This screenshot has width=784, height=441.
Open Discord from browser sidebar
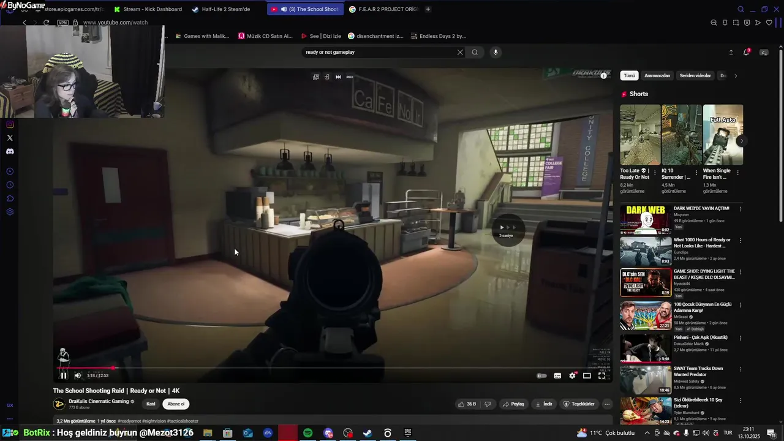pos(10,151)
